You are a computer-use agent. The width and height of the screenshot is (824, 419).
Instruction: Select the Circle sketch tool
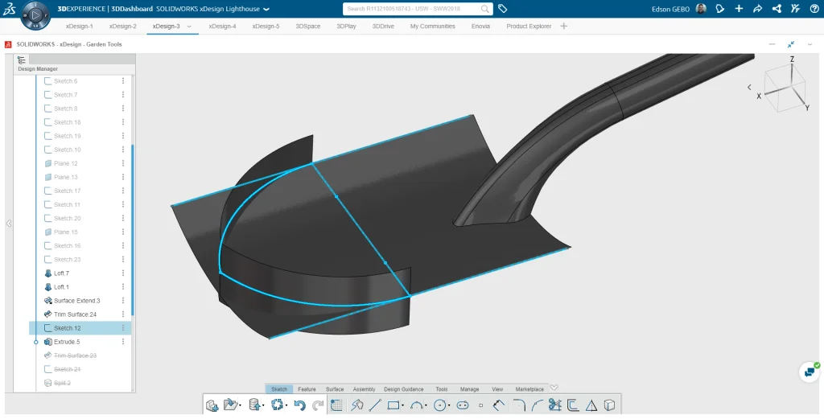point(440,405)
